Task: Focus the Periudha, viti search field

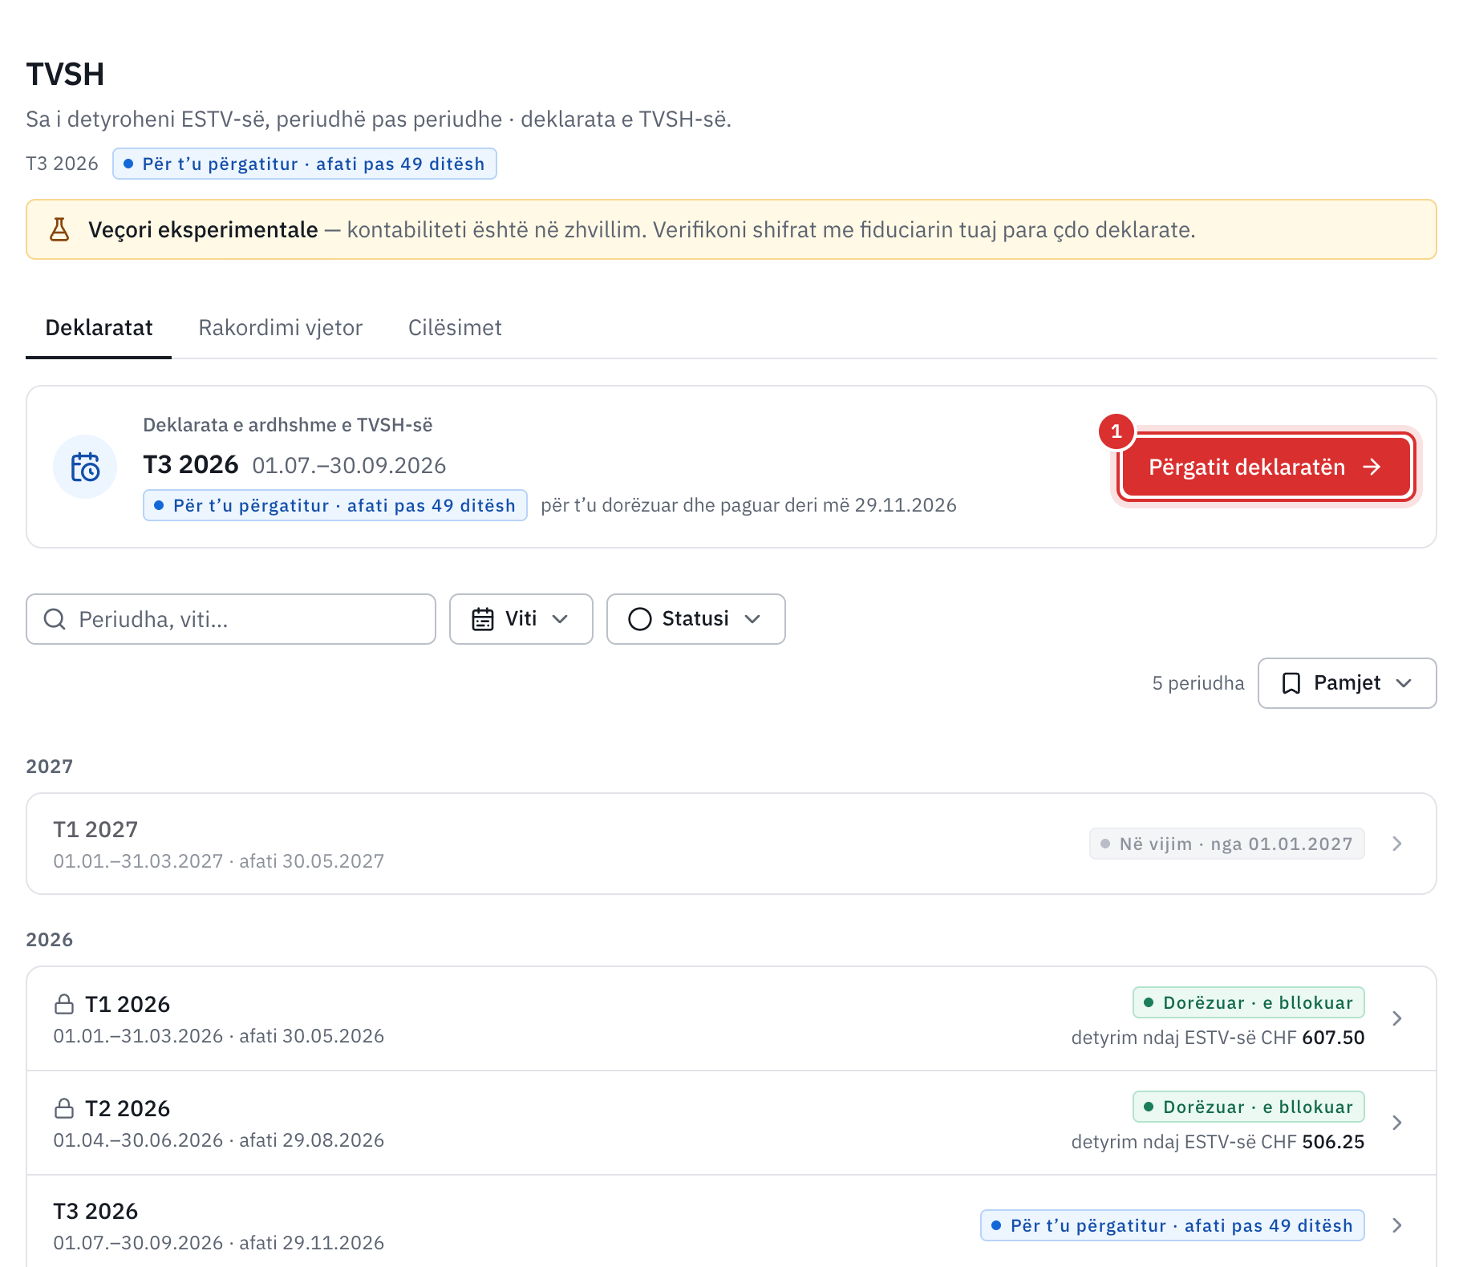Action: 231,619
